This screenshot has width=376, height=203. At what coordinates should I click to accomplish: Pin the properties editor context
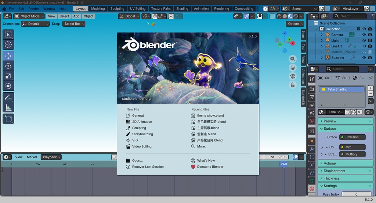click(x=371, y=78)
